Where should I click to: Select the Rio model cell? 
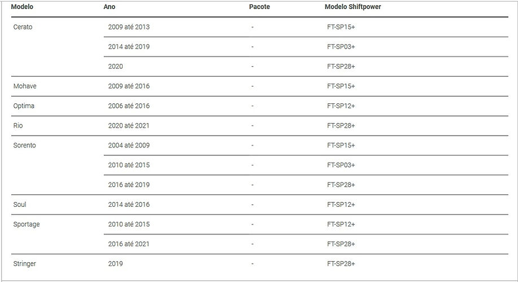tap(18, 125)
